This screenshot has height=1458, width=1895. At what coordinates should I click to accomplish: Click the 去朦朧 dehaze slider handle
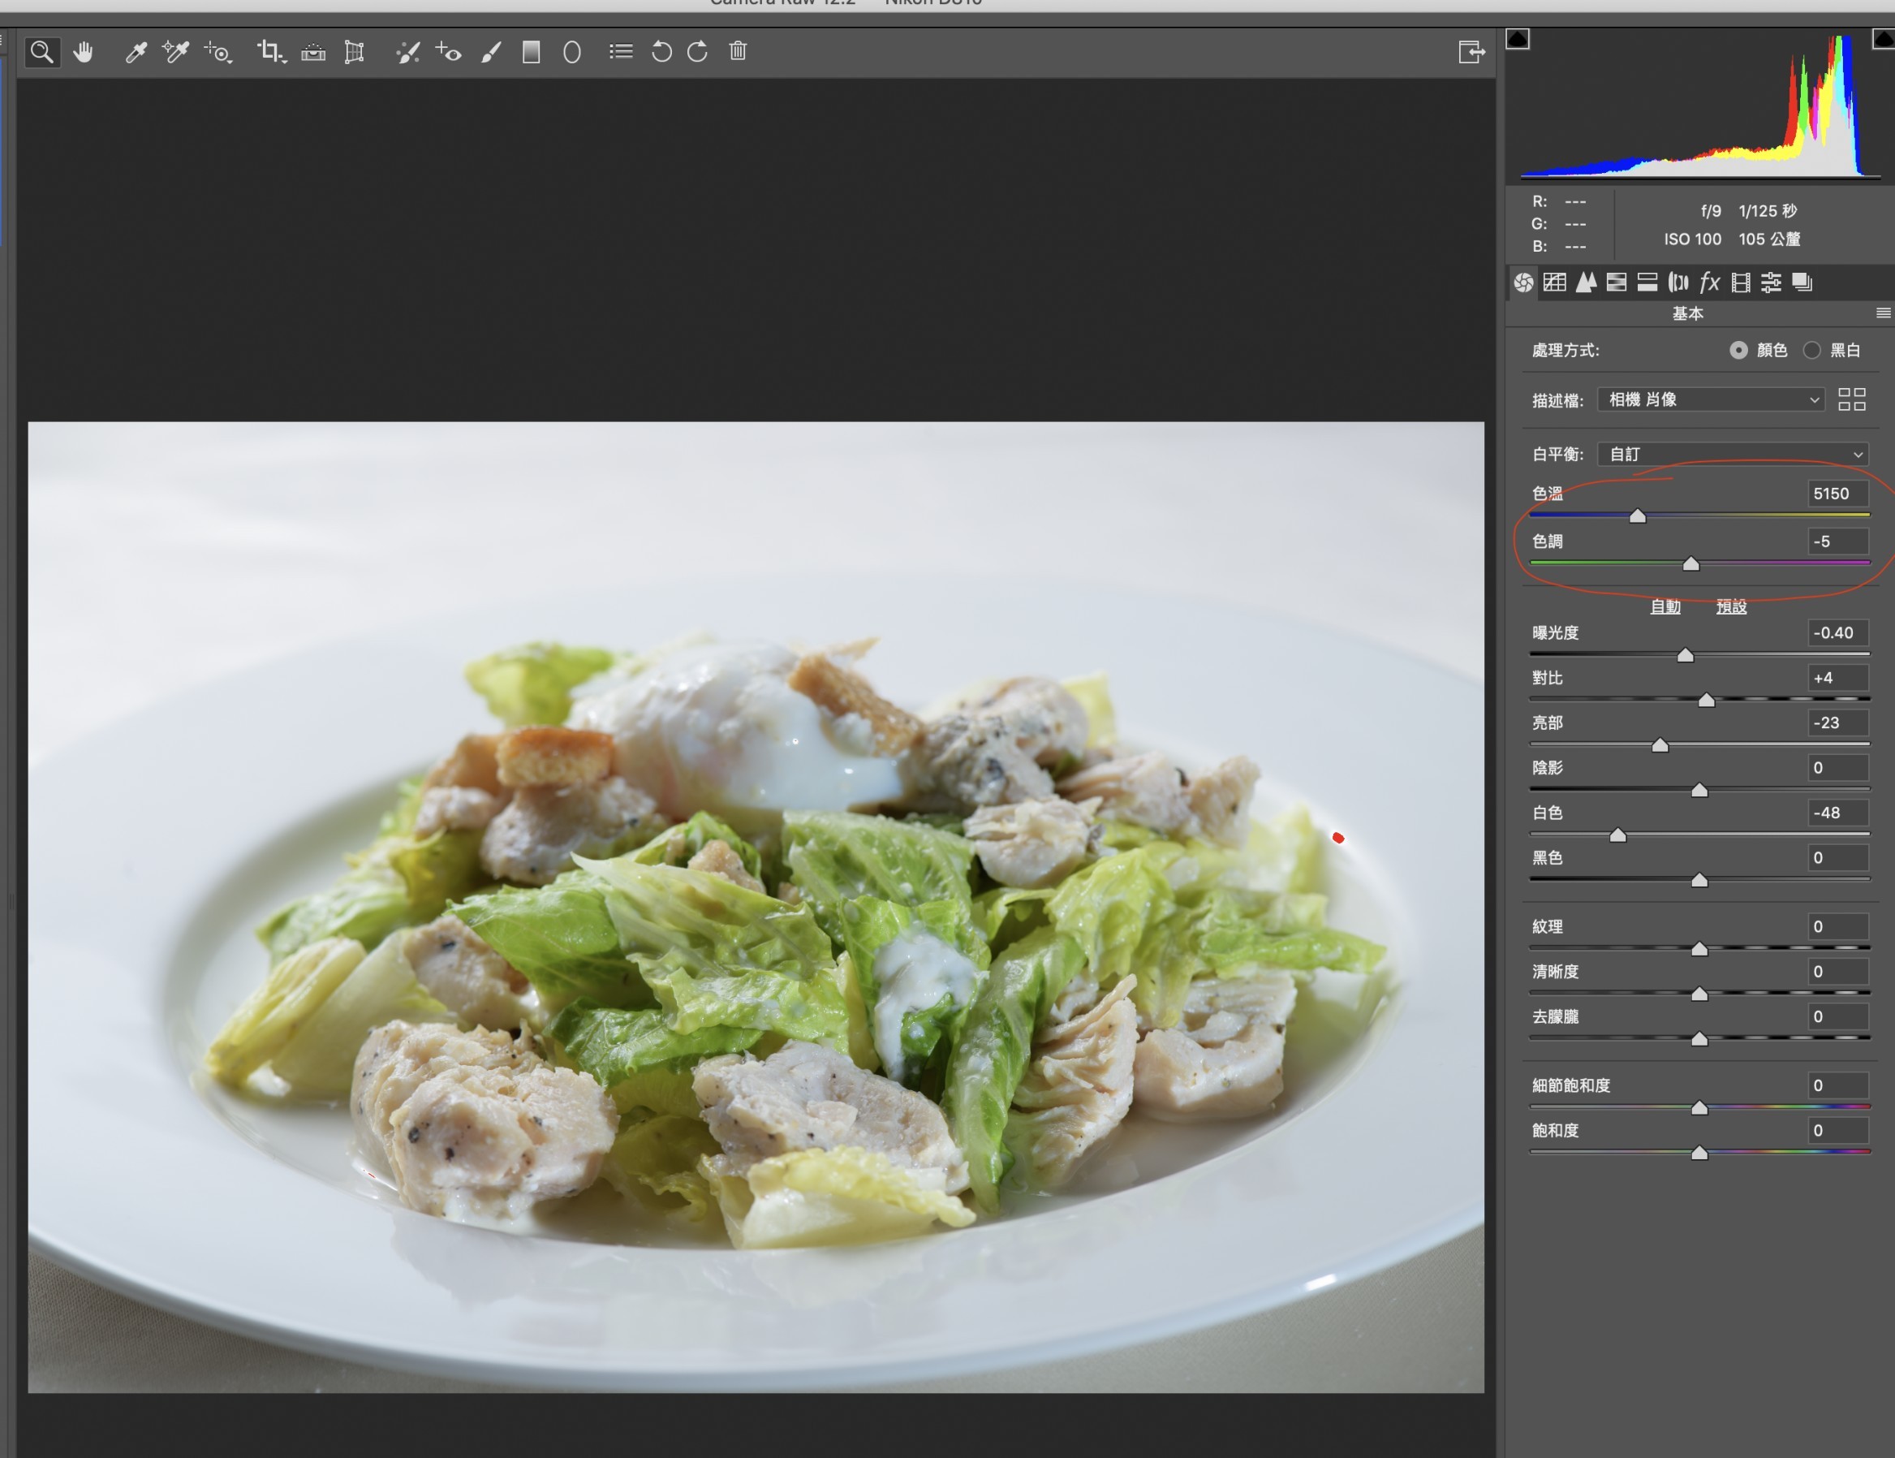coord(1699,1040)
